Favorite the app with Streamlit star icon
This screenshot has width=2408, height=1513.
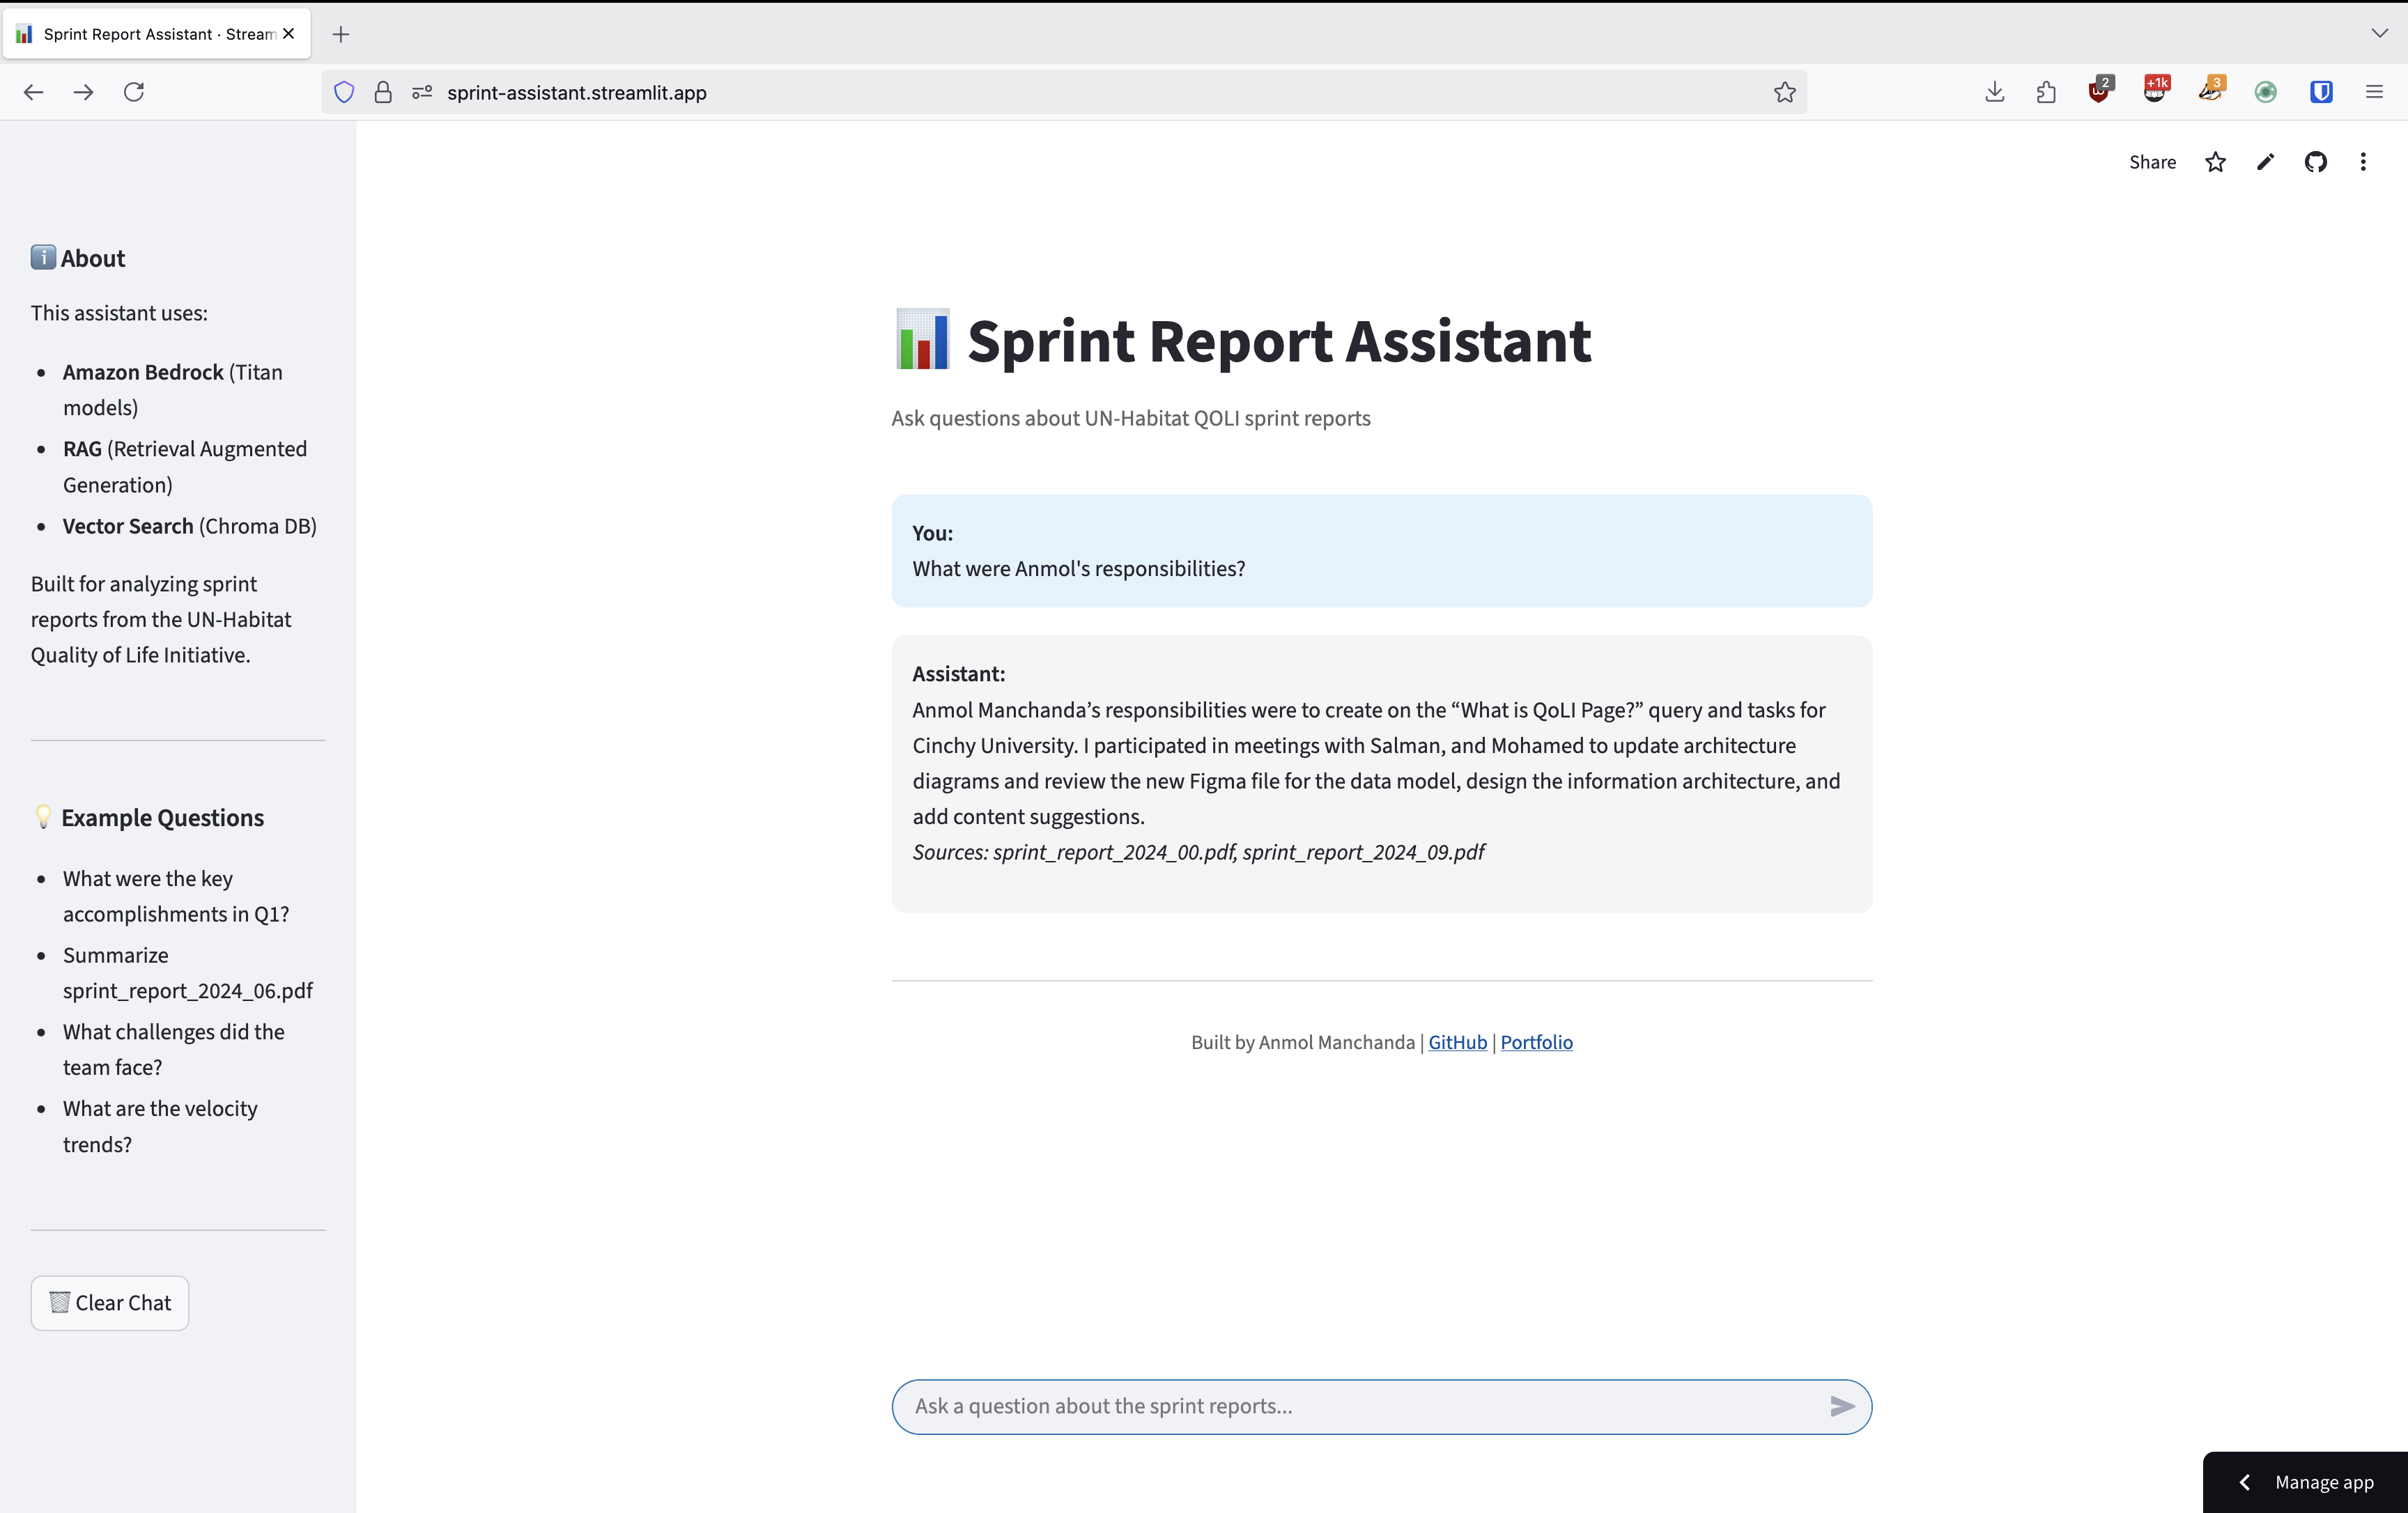(x=2215, y=162)
